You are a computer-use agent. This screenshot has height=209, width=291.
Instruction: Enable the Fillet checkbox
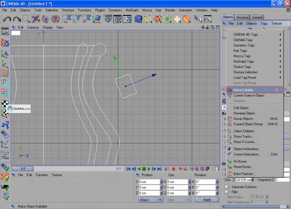click(227, 192)
